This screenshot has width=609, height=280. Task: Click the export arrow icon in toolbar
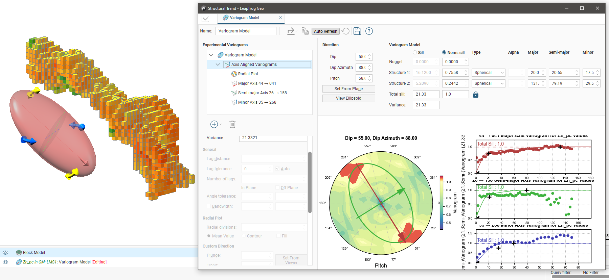[291, 31]
